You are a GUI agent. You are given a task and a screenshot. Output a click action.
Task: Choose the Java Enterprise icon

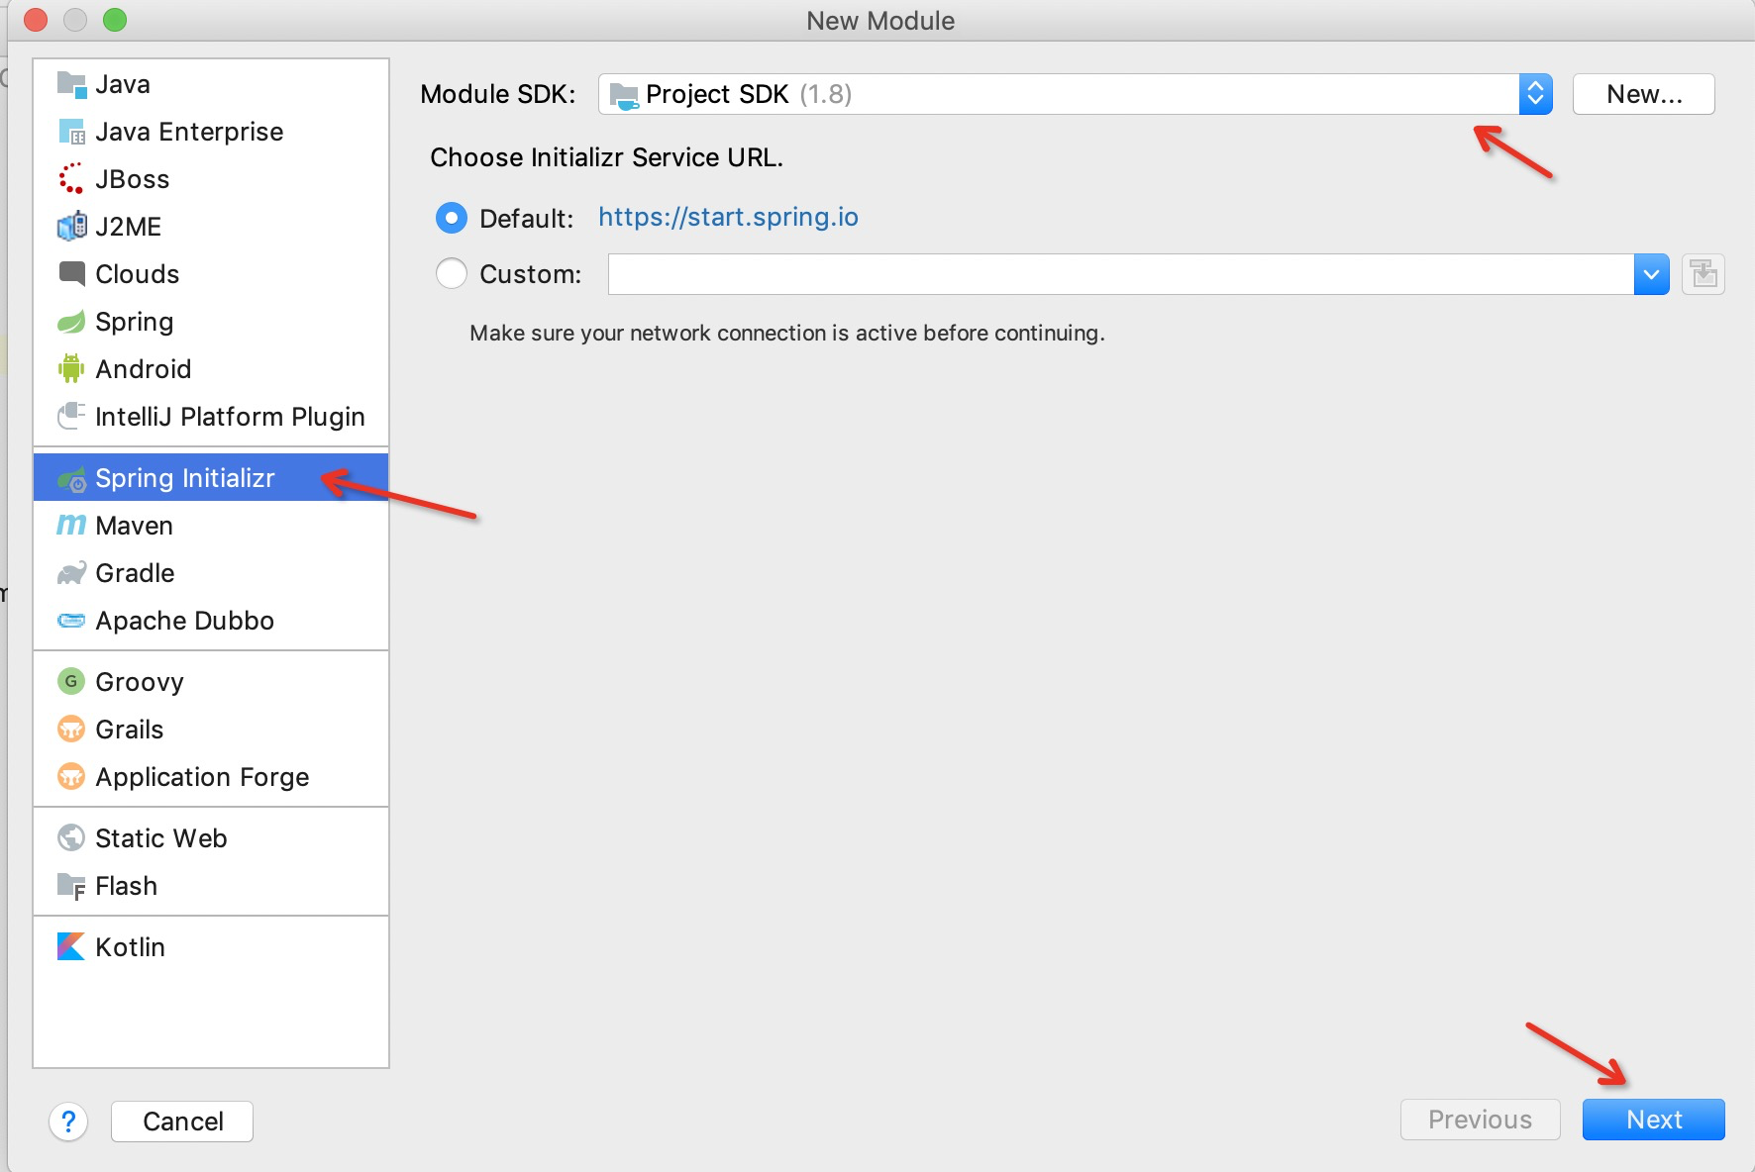[x=71, y=132]
